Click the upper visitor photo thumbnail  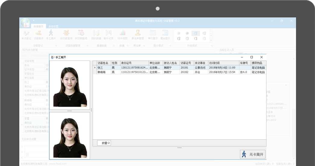tap(70, 85)
